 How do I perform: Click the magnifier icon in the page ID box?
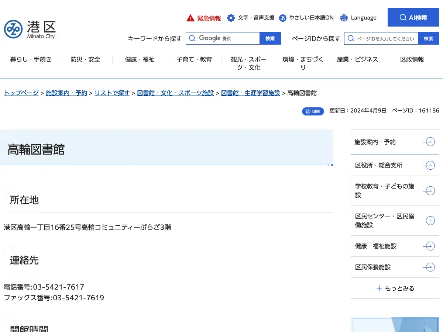click(351, 38)
